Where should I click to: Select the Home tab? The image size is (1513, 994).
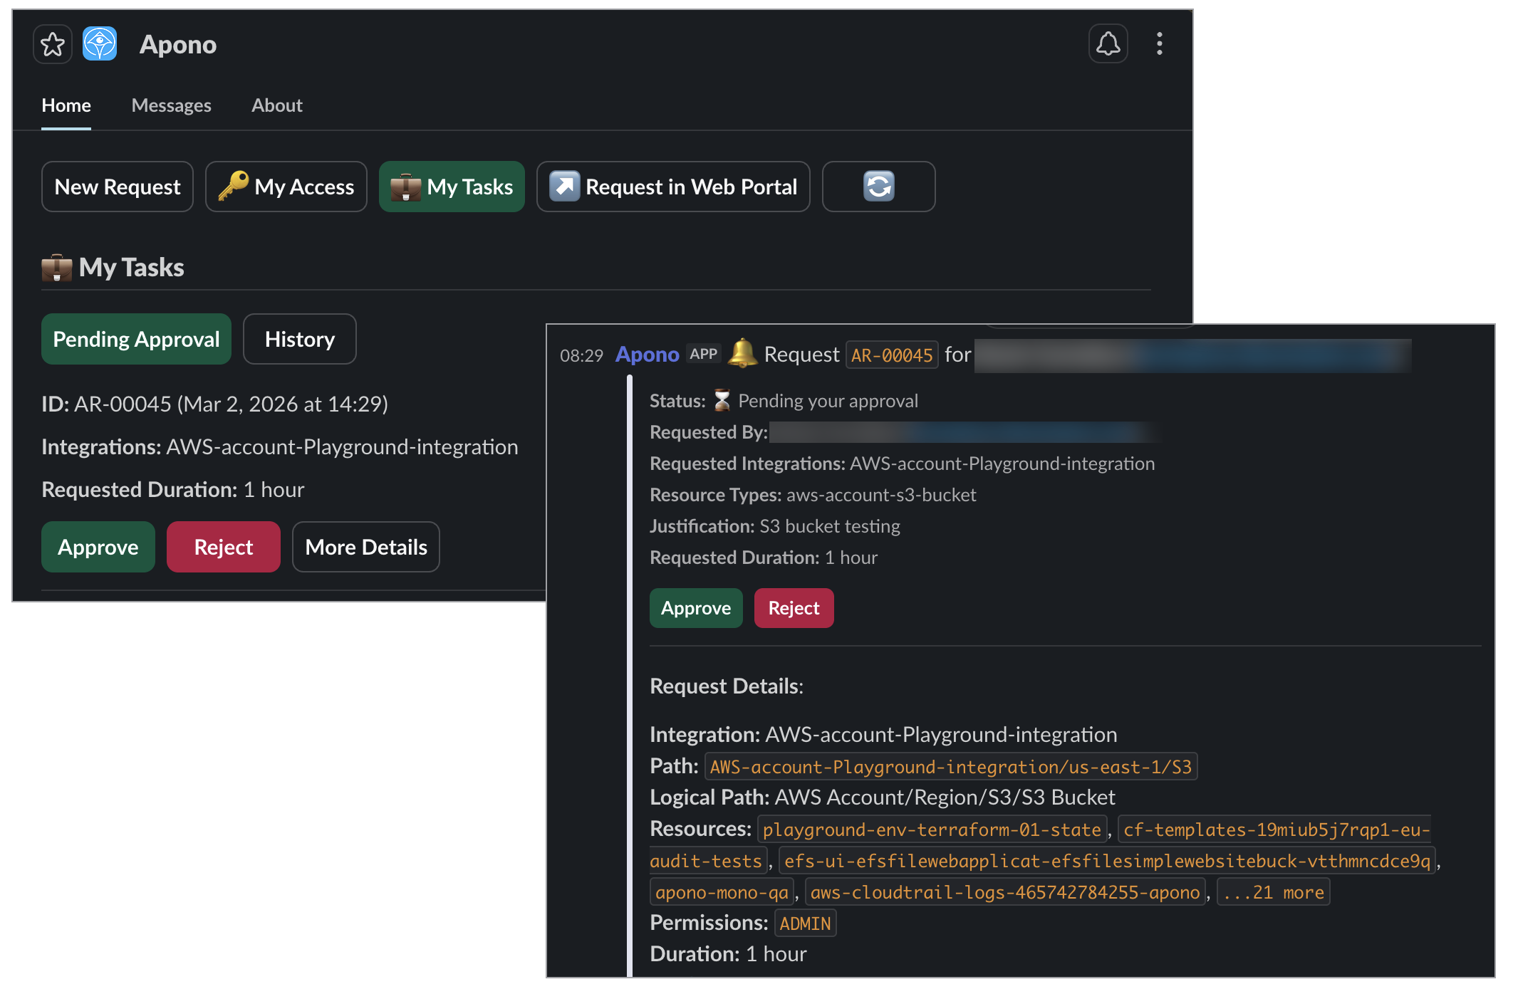(x=66, y=105)
